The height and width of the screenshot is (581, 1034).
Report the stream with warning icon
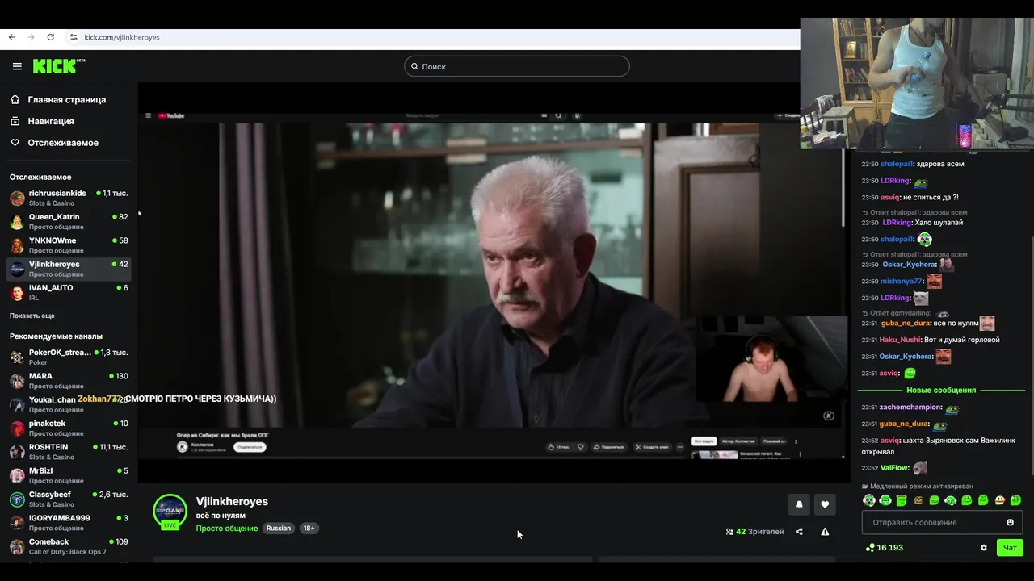(x=825, y=532)
